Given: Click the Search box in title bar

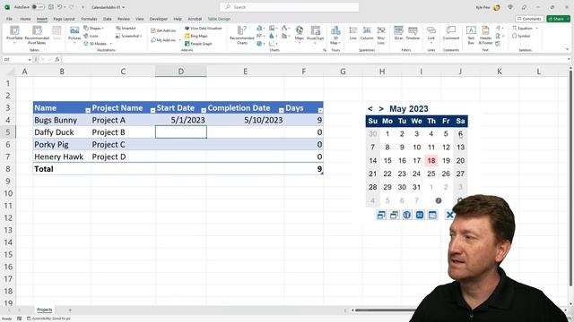Looking at the screenshot, I should click(289, 7).
